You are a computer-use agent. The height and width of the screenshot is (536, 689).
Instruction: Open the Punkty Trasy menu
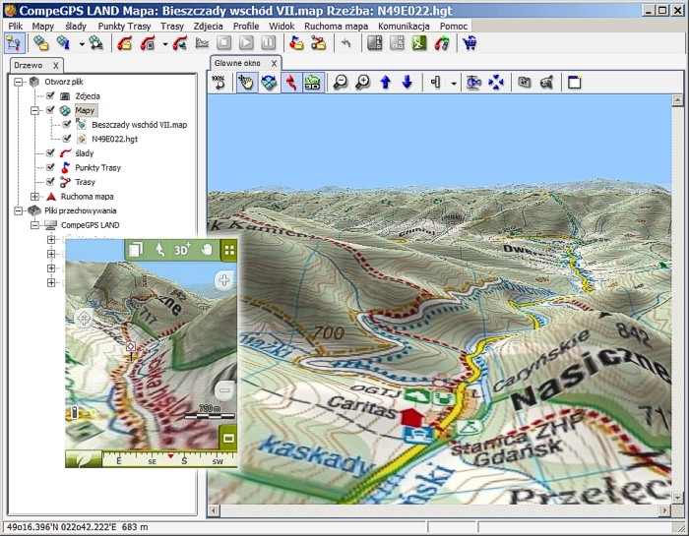click(124, 27)
